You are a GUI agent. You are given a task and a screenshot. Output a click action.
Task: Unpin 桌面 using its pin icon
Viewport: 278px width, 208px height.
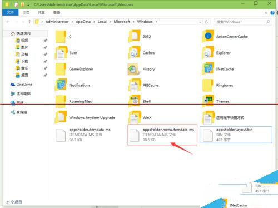45,75
